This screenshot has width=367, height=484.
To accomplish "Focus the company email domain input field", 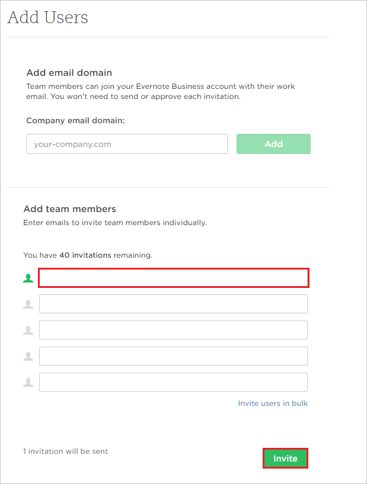I will coord(127,144).
